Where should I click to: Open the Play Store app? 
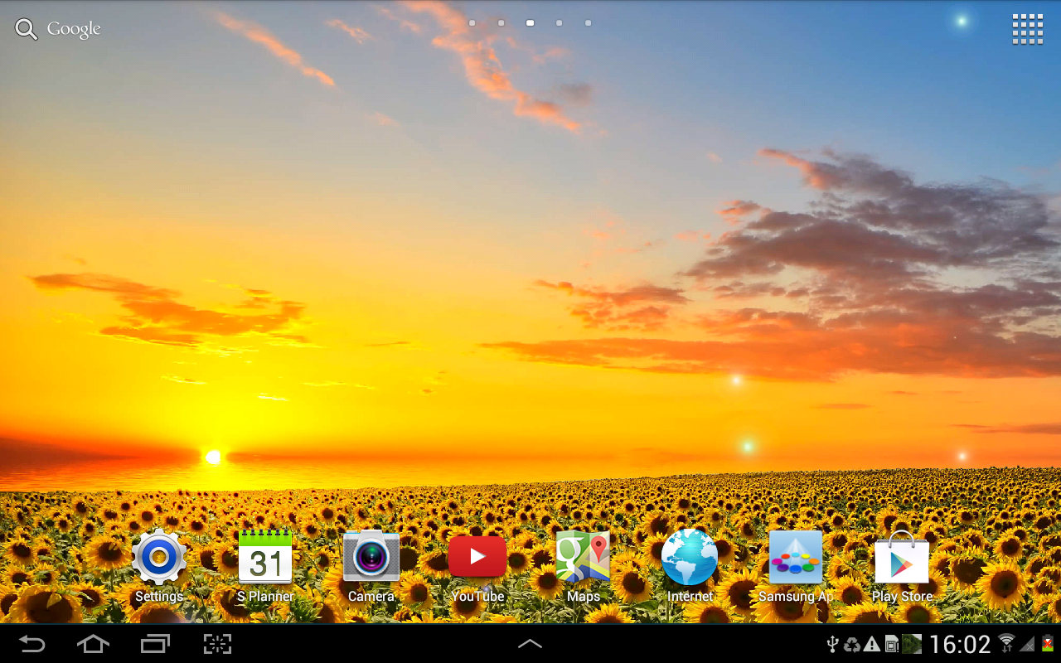pyautogui.click(x=902, y=559)
